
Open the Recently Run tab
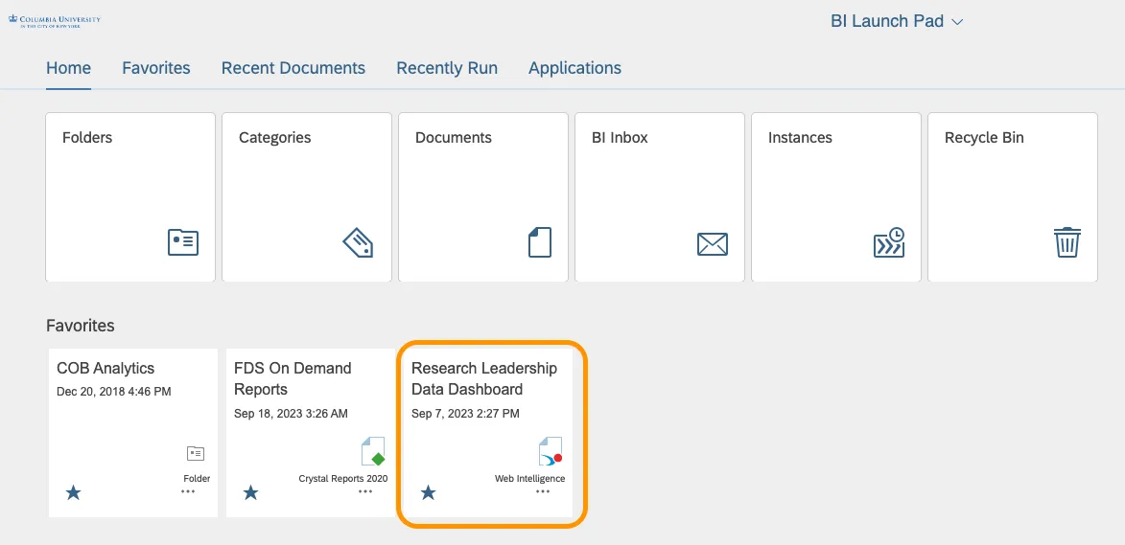pos(447,68)
